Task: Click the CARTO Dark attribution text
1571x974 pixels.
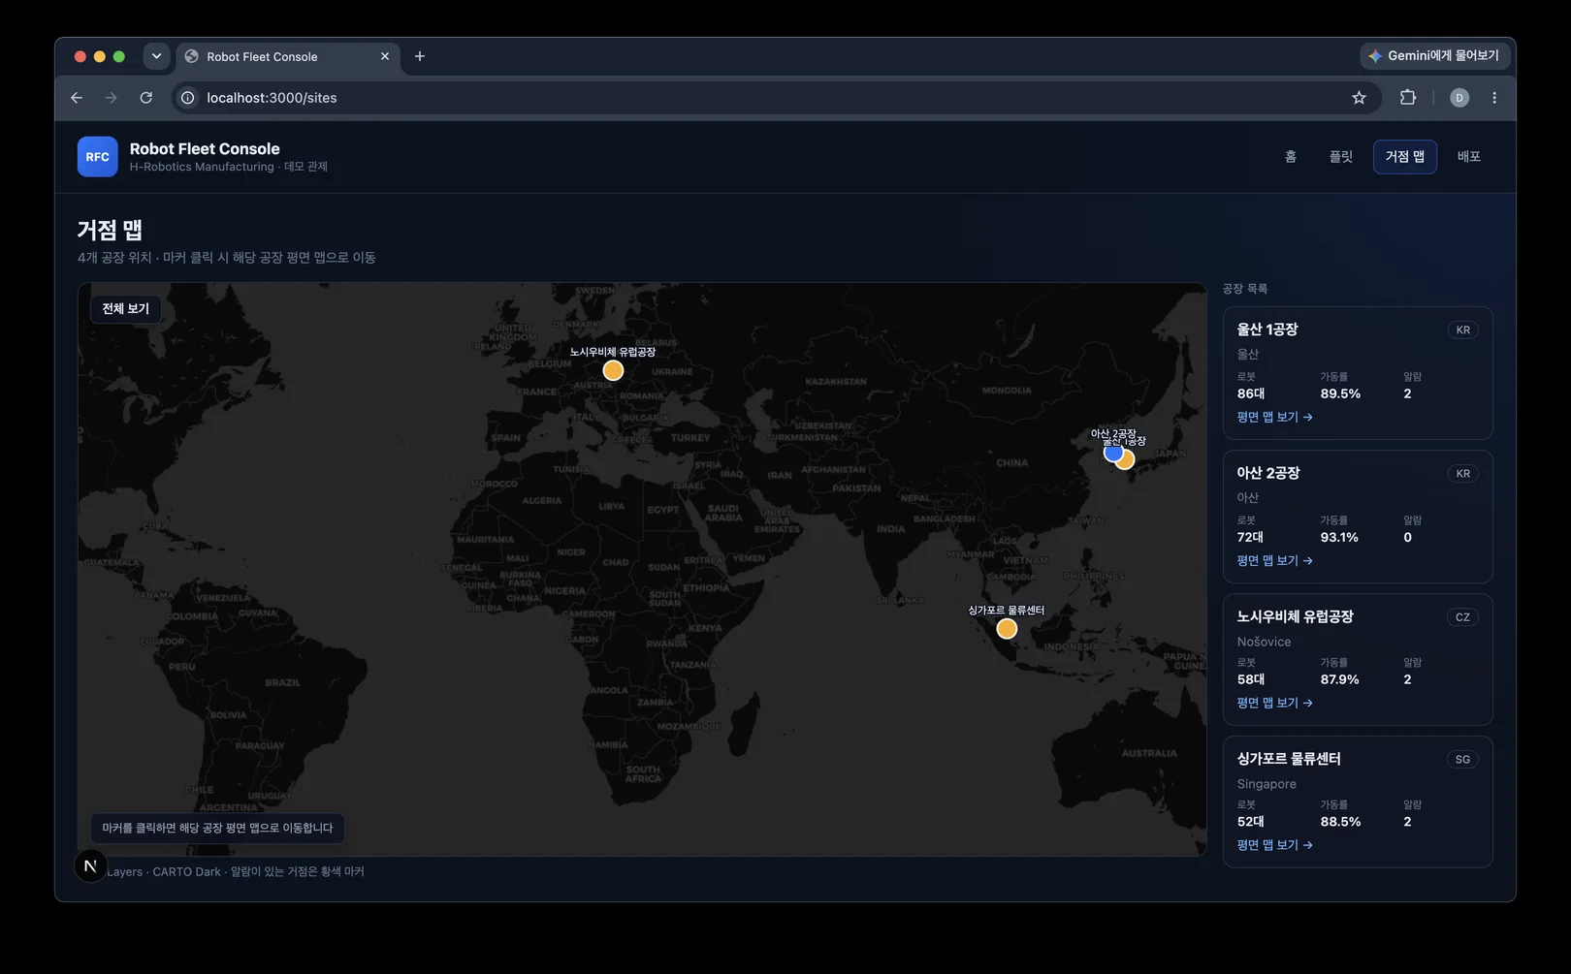Action: tap(186, 871)
